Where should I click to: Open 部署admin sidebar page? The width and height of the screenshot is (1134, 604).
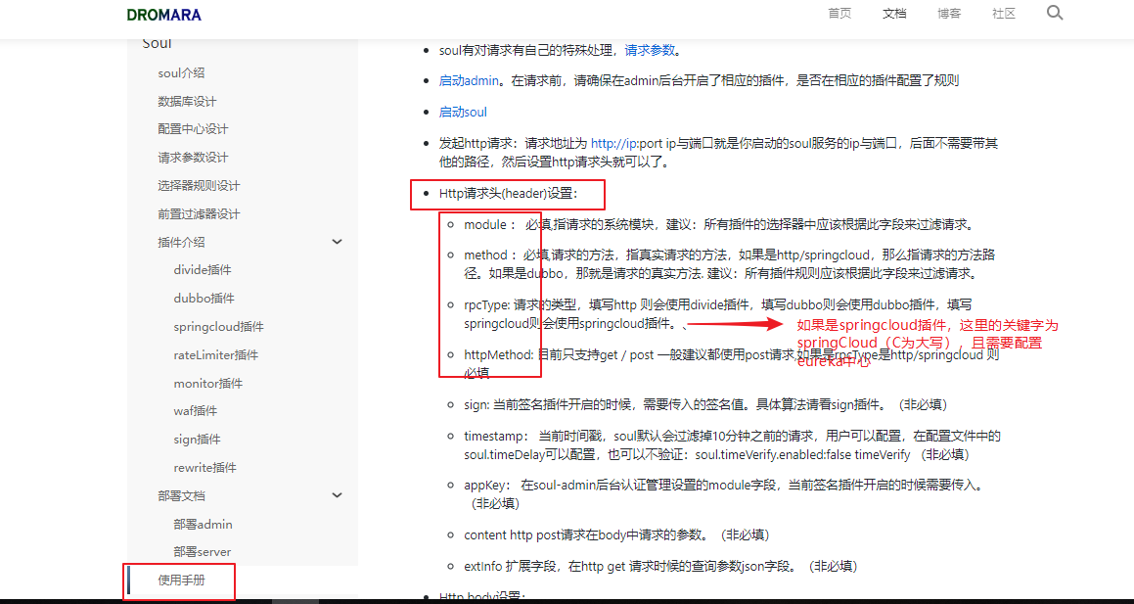pyautogui.click(x=203, y=524)
